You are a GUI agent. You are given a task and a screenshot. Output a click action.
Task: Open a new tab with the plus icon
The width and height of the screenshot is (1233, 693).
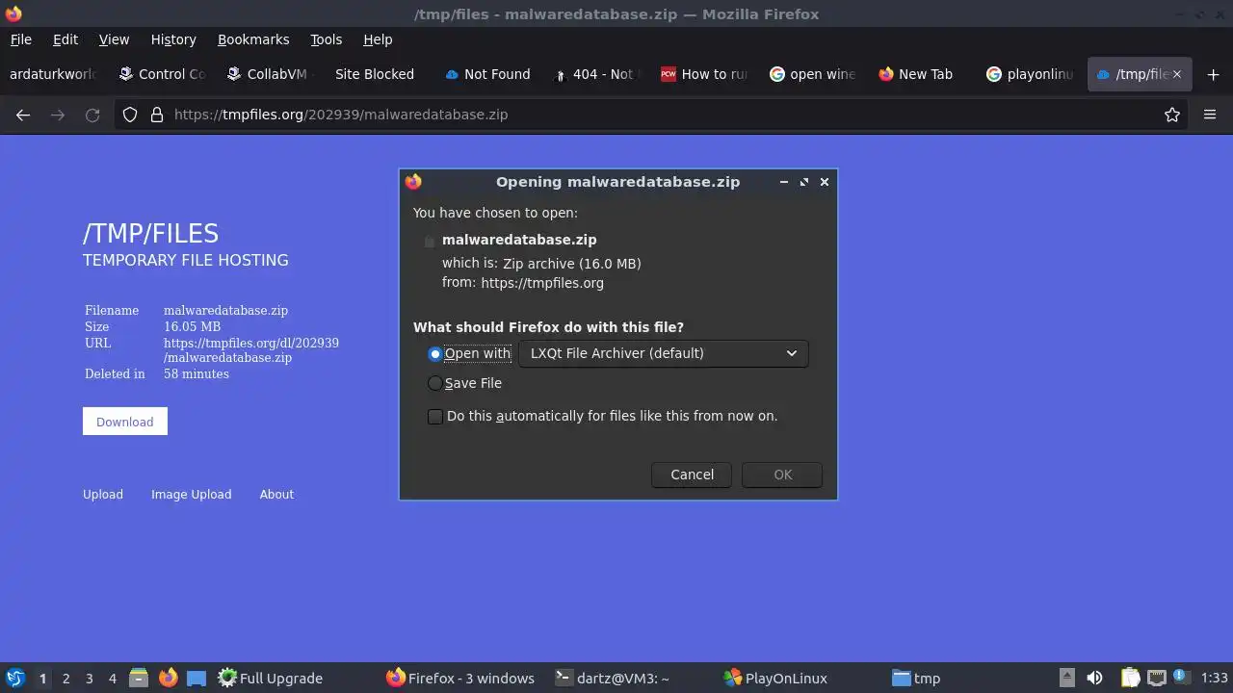point(1213,74)
